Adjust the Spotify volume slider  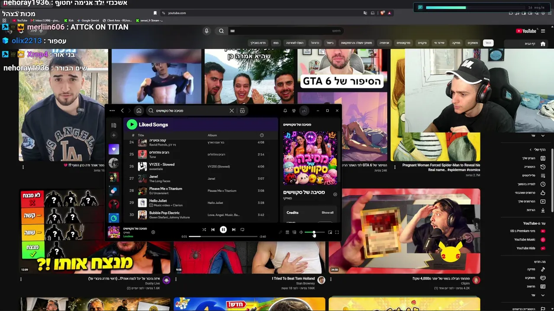[x=314, y=232]
